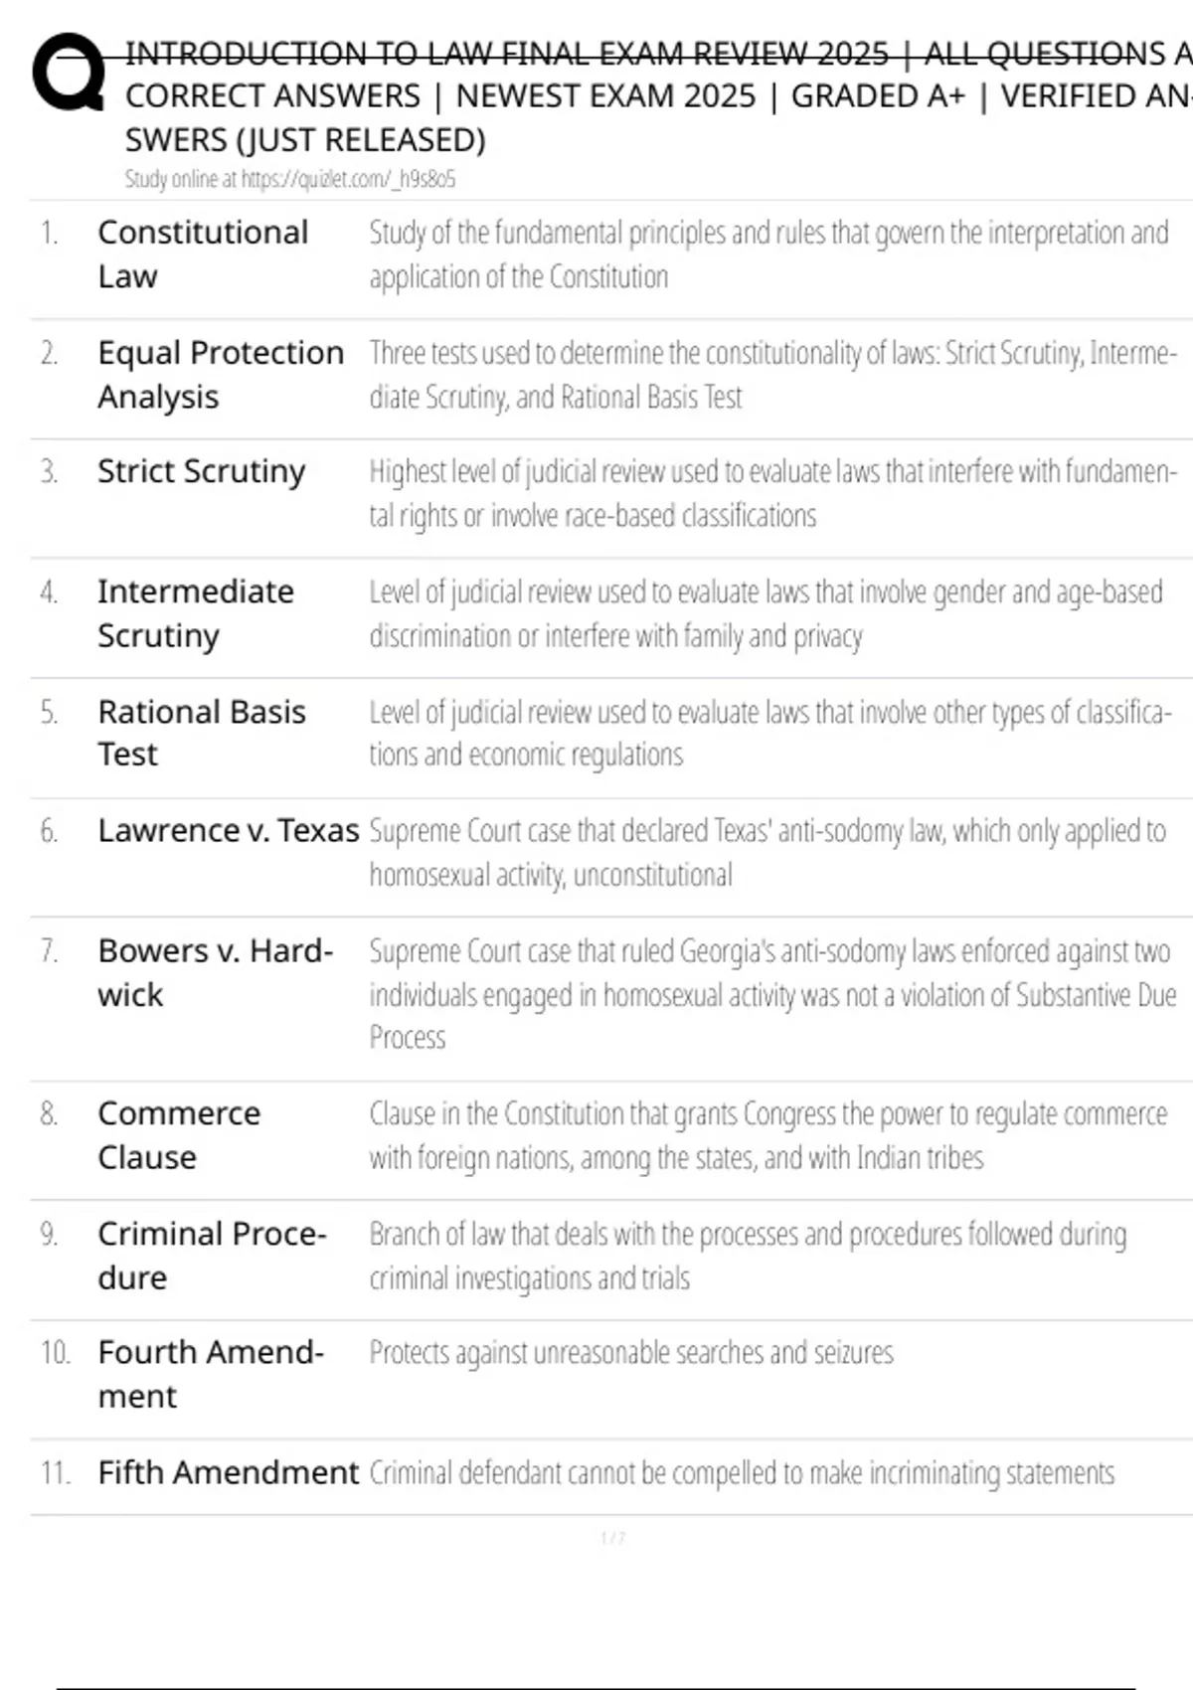The height and width of the screenshot is (1690, 1193).
Task: Select the Fifth Amendment term
Action: [x=228, y=1472]
